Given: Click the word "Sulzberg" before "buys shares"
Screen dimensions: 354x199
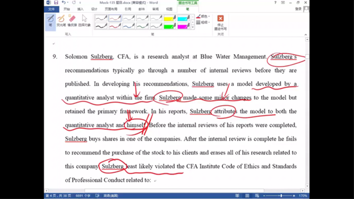Looking at the screenshot, I should [x=76, y=139].
